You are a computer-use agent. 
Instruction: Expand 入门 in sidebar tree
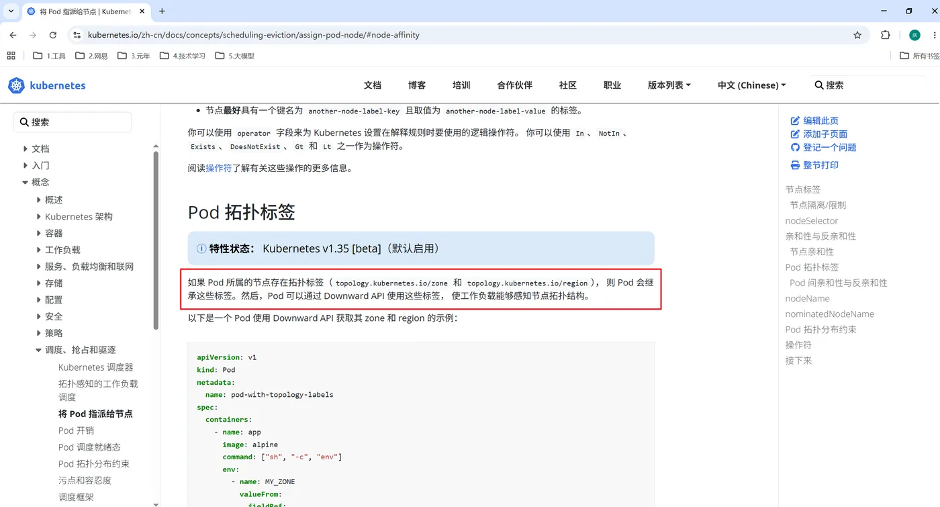[x=26, y=166]
